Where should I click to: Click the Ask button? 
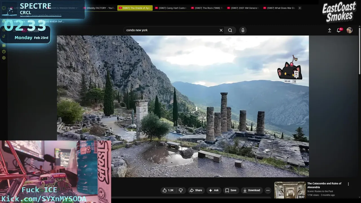coord(213,190)
